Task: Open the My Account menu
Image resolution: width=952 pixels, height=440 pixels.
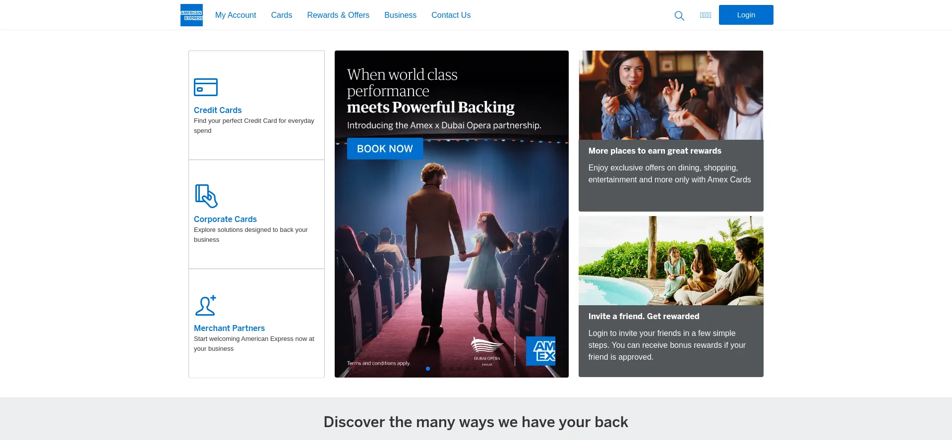Action: click(x=236, y=15)
